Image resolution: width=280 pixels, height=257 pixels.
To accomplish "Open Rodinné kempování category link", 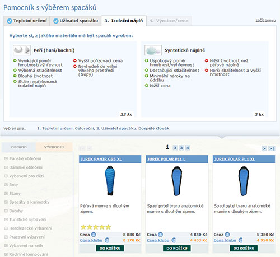I will pos(29,254).
